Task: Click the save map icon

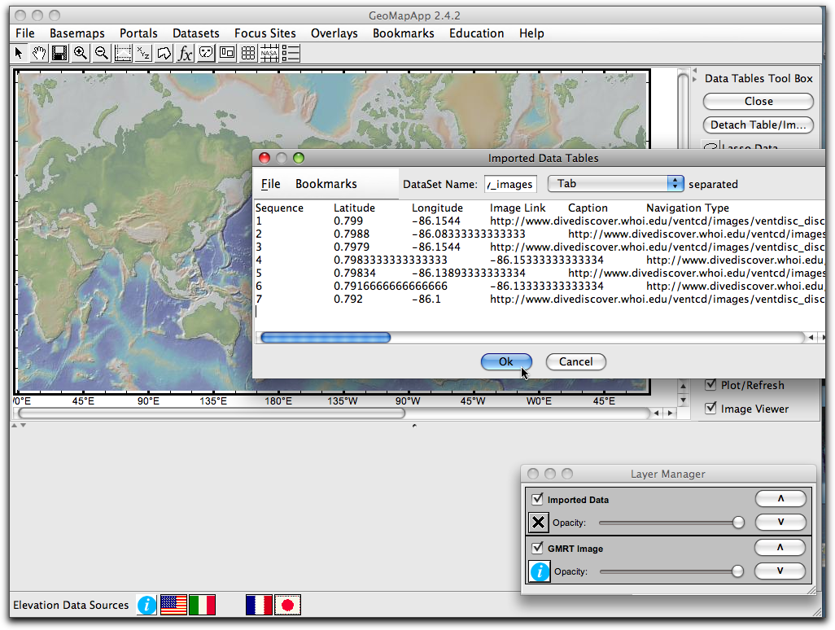Action: click(59, 52)
